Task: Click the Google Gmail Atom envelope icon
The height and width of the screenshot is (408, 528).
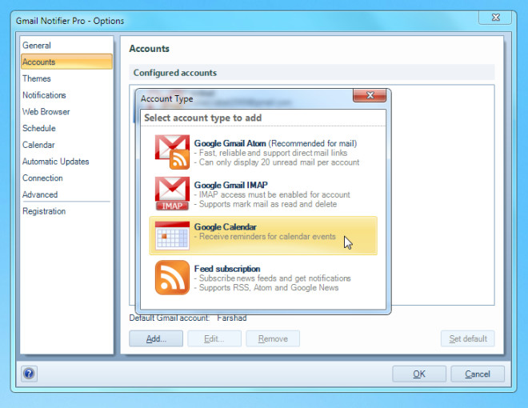Action: pos(172,152)
